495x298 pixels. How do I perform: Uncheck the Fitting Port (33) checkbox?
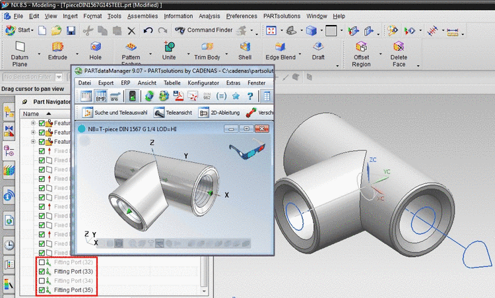click(x=42, y=272)
